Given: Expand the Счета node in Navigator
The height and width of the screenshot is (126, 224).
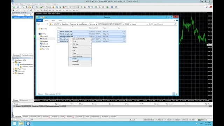Looking at the screenshot, I should click(x=13, y=62).
